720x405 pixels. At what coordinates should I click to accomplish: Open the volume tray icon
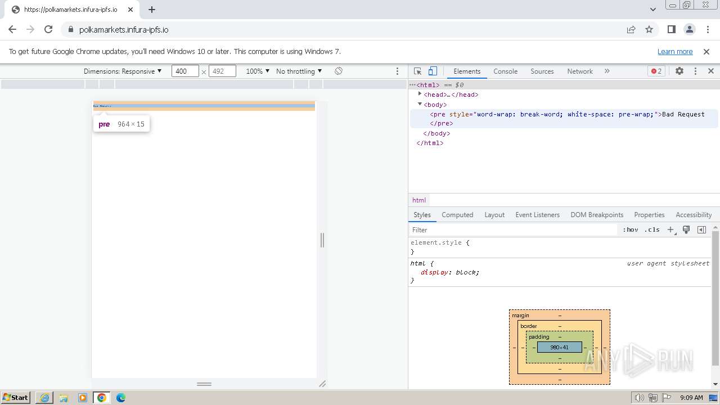pyautogui.click(x=640, y=398)
